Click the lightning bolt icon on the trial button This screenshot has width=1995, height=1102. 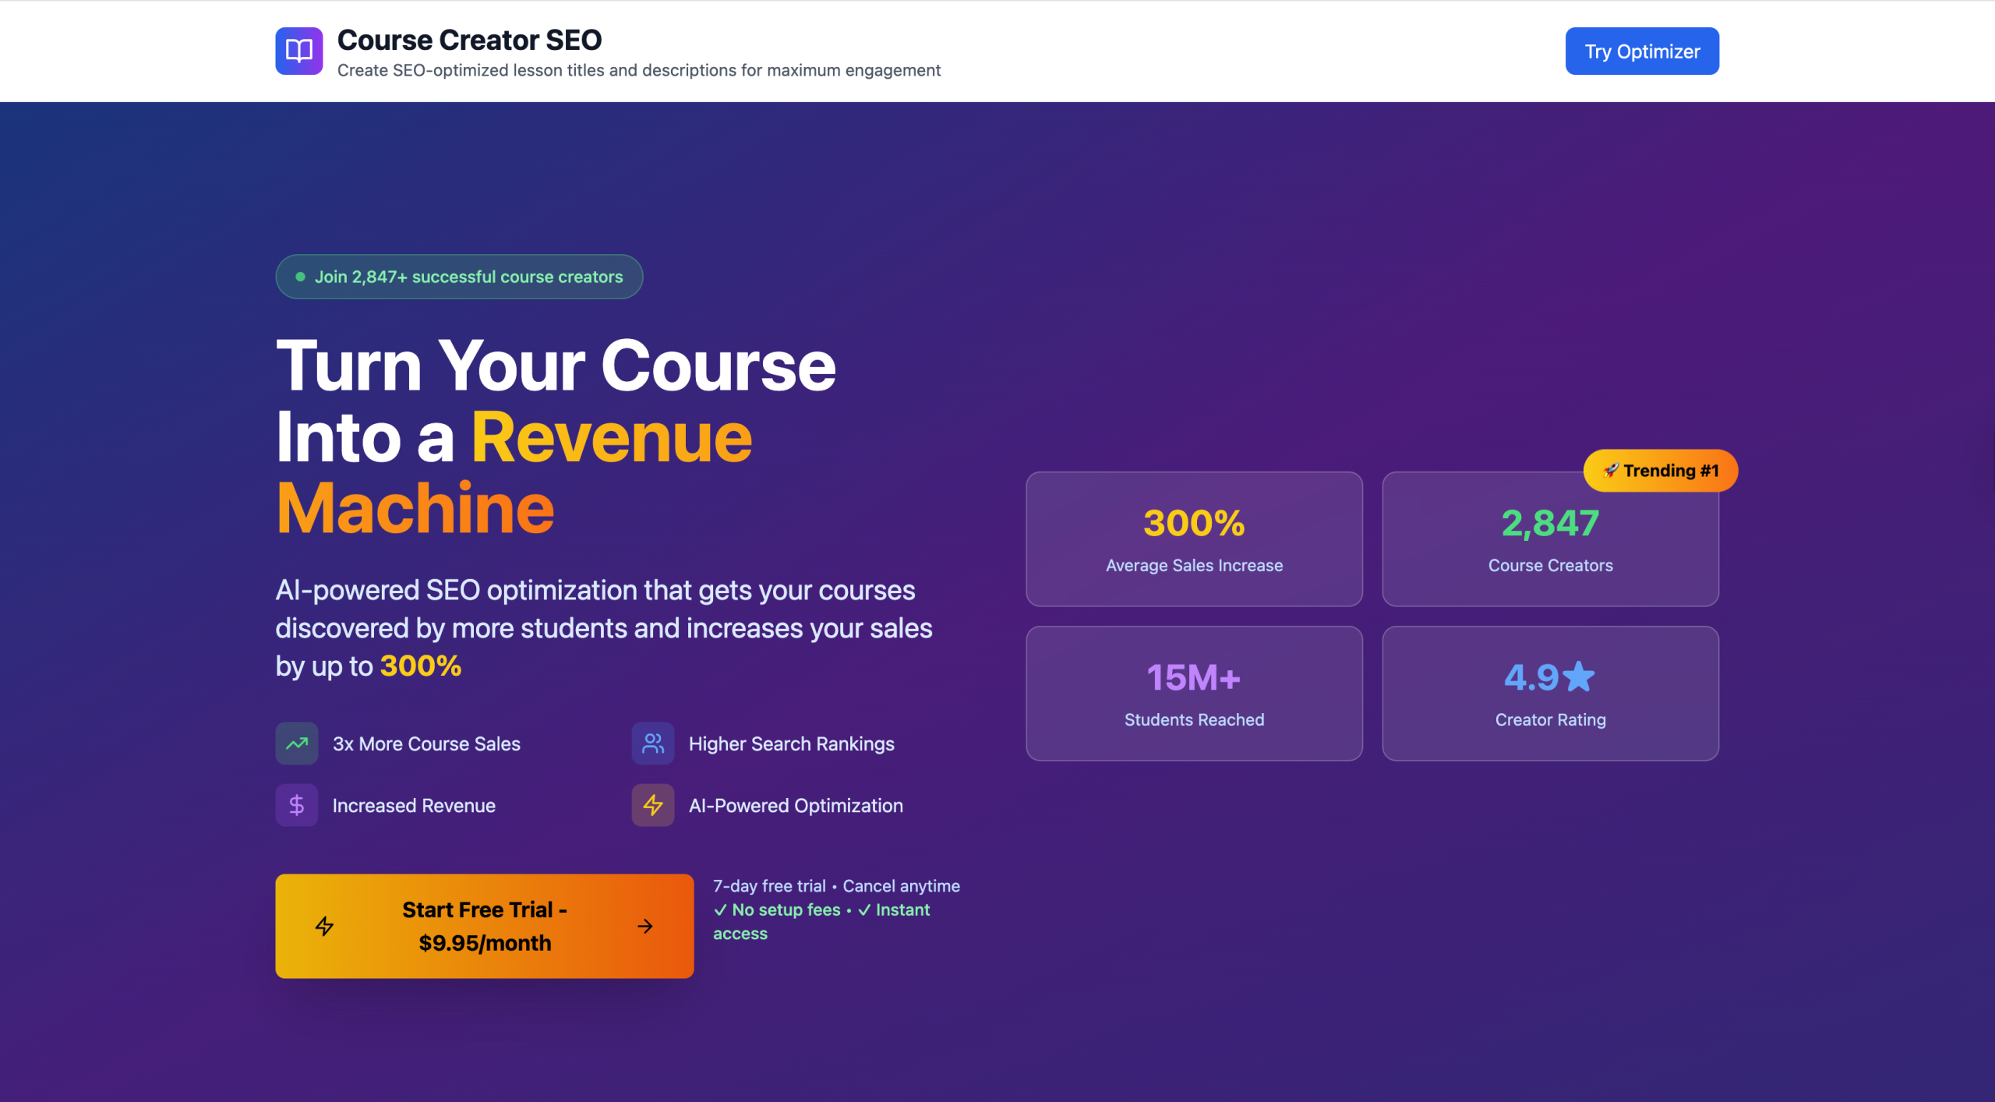coord(324,926)
